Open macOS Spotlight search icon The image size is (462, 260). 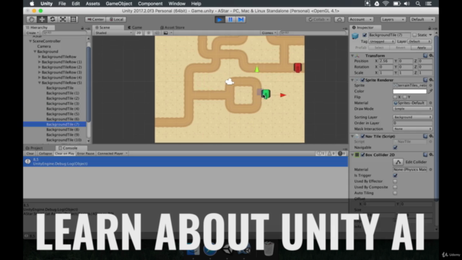[418, 4]
